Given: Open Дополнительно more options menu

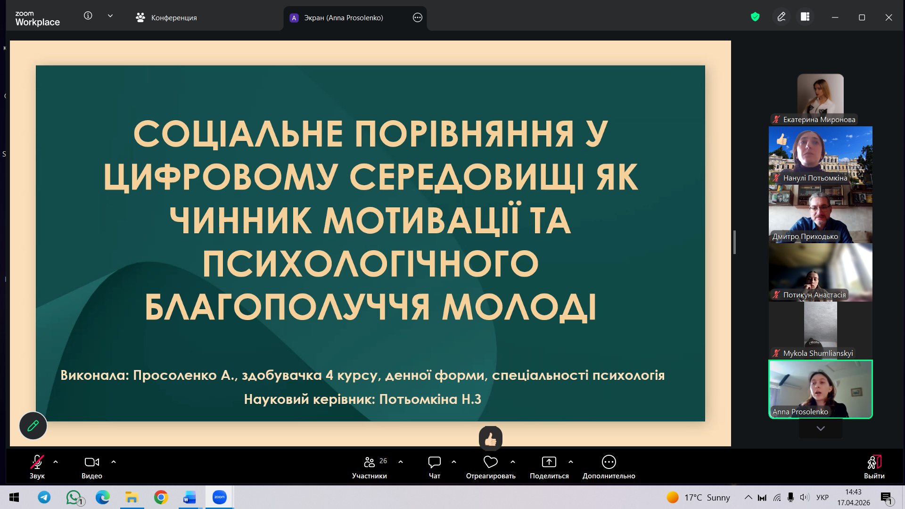Looking at the screenshot, I should 609,462.
